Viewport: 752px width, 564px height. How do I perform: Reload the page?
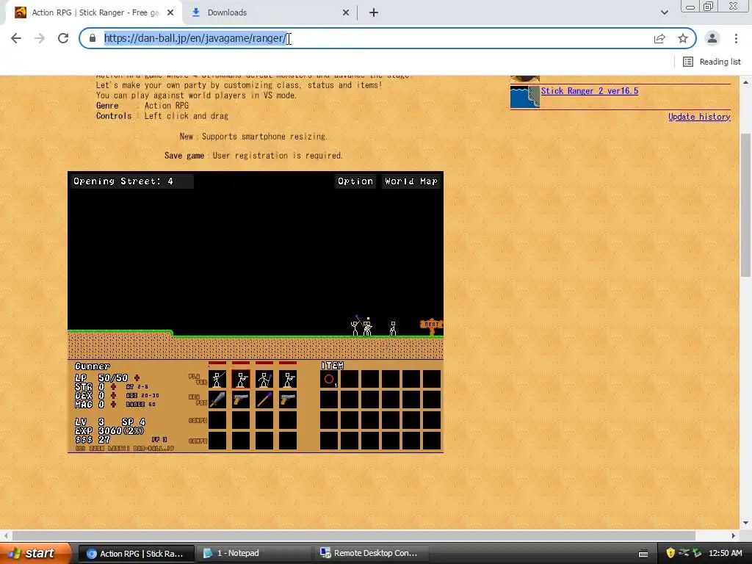tap(63, 38)
